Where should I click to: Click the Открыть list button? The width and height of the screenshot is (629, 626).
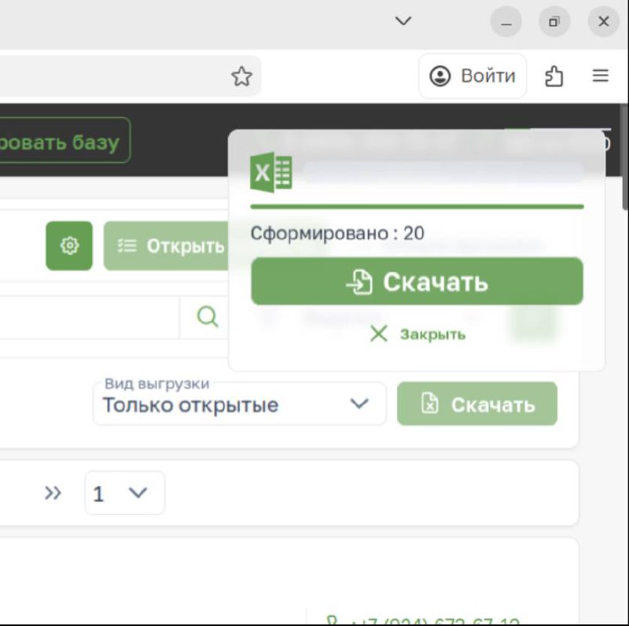pos(166,245)
